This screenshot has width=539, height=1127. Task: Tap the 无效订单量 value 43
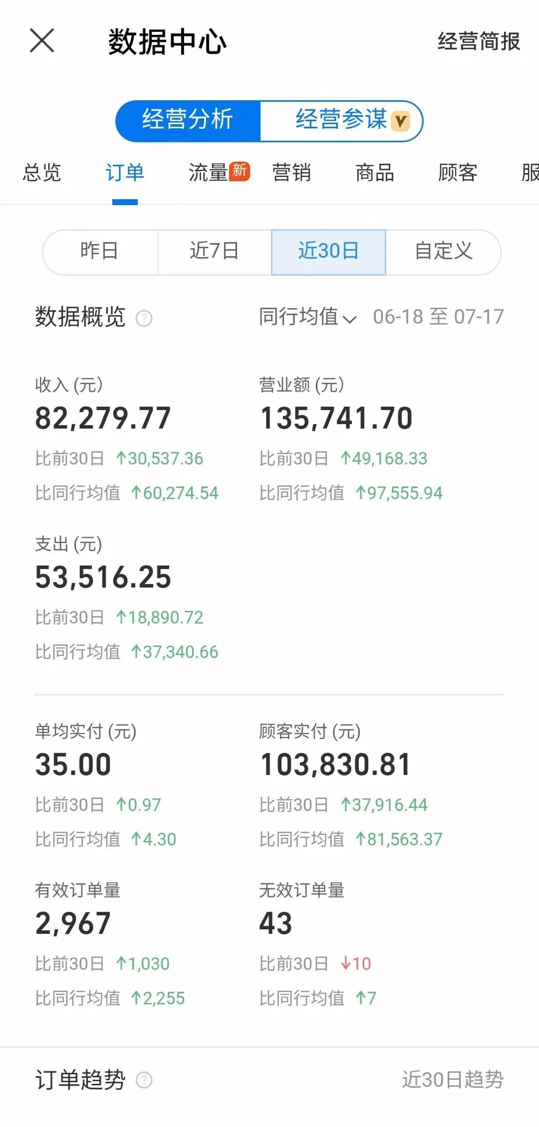click(275, 924)
